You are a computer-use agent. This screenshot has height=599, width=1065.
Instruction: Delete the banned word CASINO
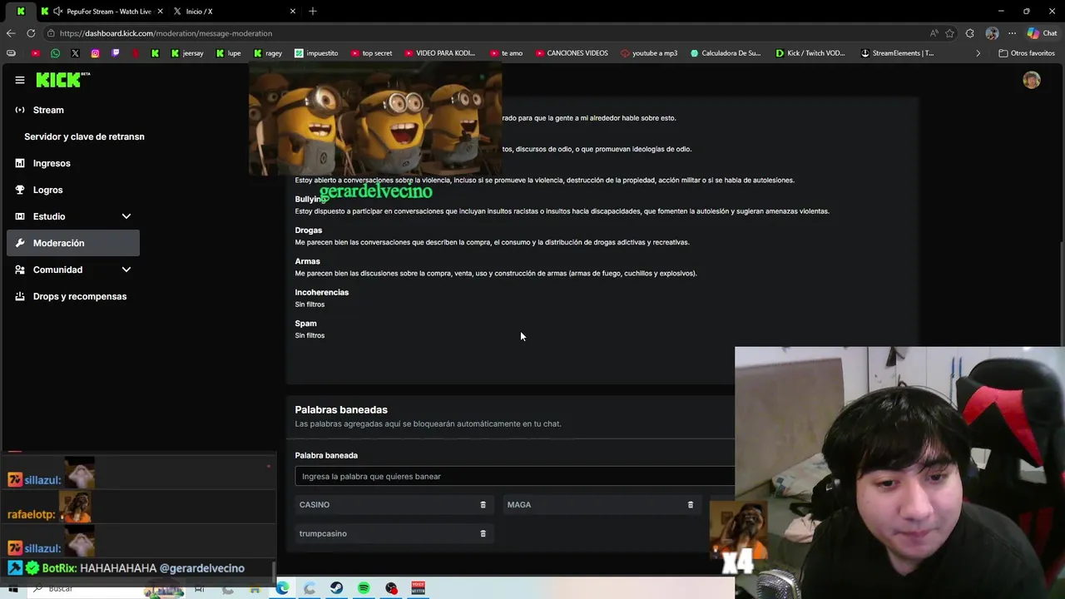point(483,505)
